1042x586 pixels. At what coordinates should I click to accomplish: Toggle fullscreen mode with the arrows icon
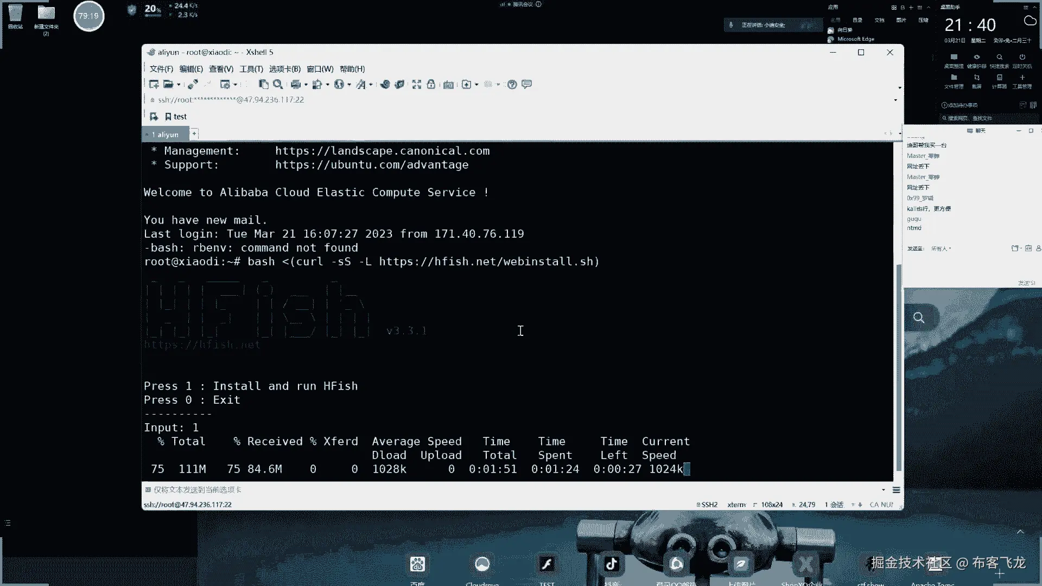pos(416,84)
